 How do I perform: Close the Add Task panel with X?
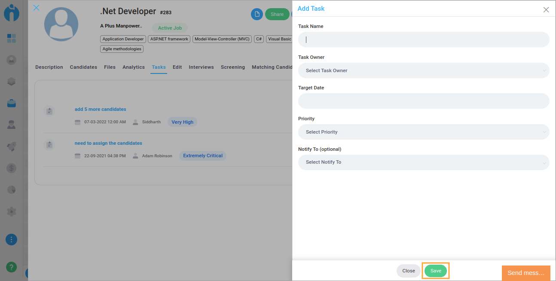click(546, 9)
